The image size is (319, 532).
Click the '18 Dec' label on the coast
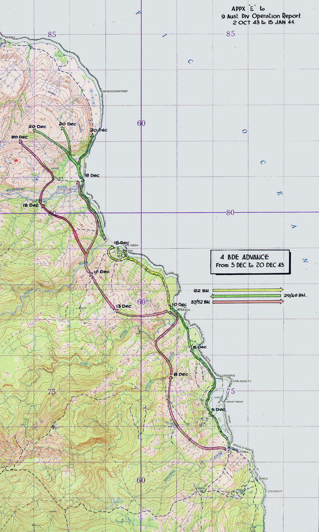click(x=91, y=175)
